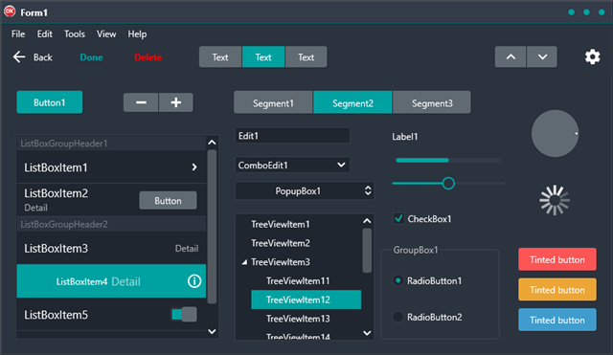Uncheck CheckBox1
This screenshot has height=355, width=613.
tap(398, 218)
